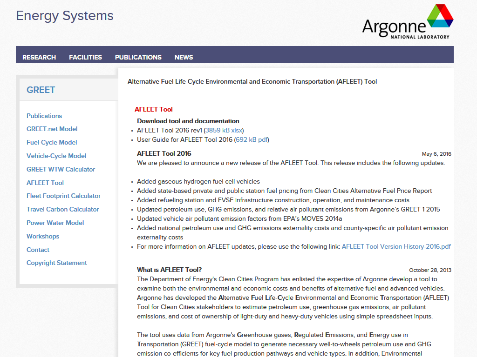Screen dimensions: 477x357
Task: Open the Fleet Footprint Calculator link
Action: (63, 196)
